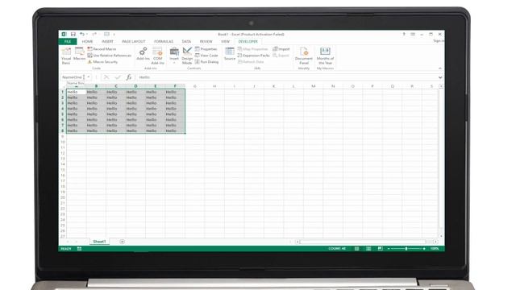This screenshot has height=290, width=516.
Task: Click Refresh Data in XML group
Action: point(251,61)
